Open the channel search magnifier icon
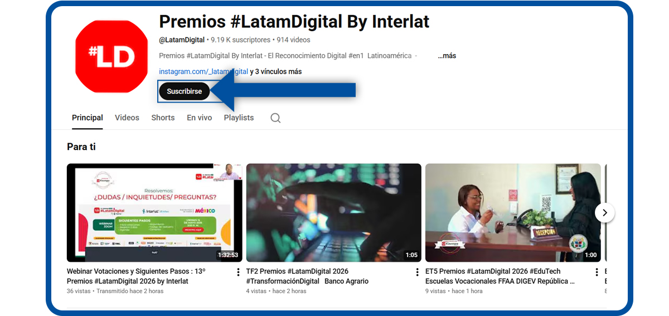The width and height of the screenshot is (669, 316). pos(275,118)
